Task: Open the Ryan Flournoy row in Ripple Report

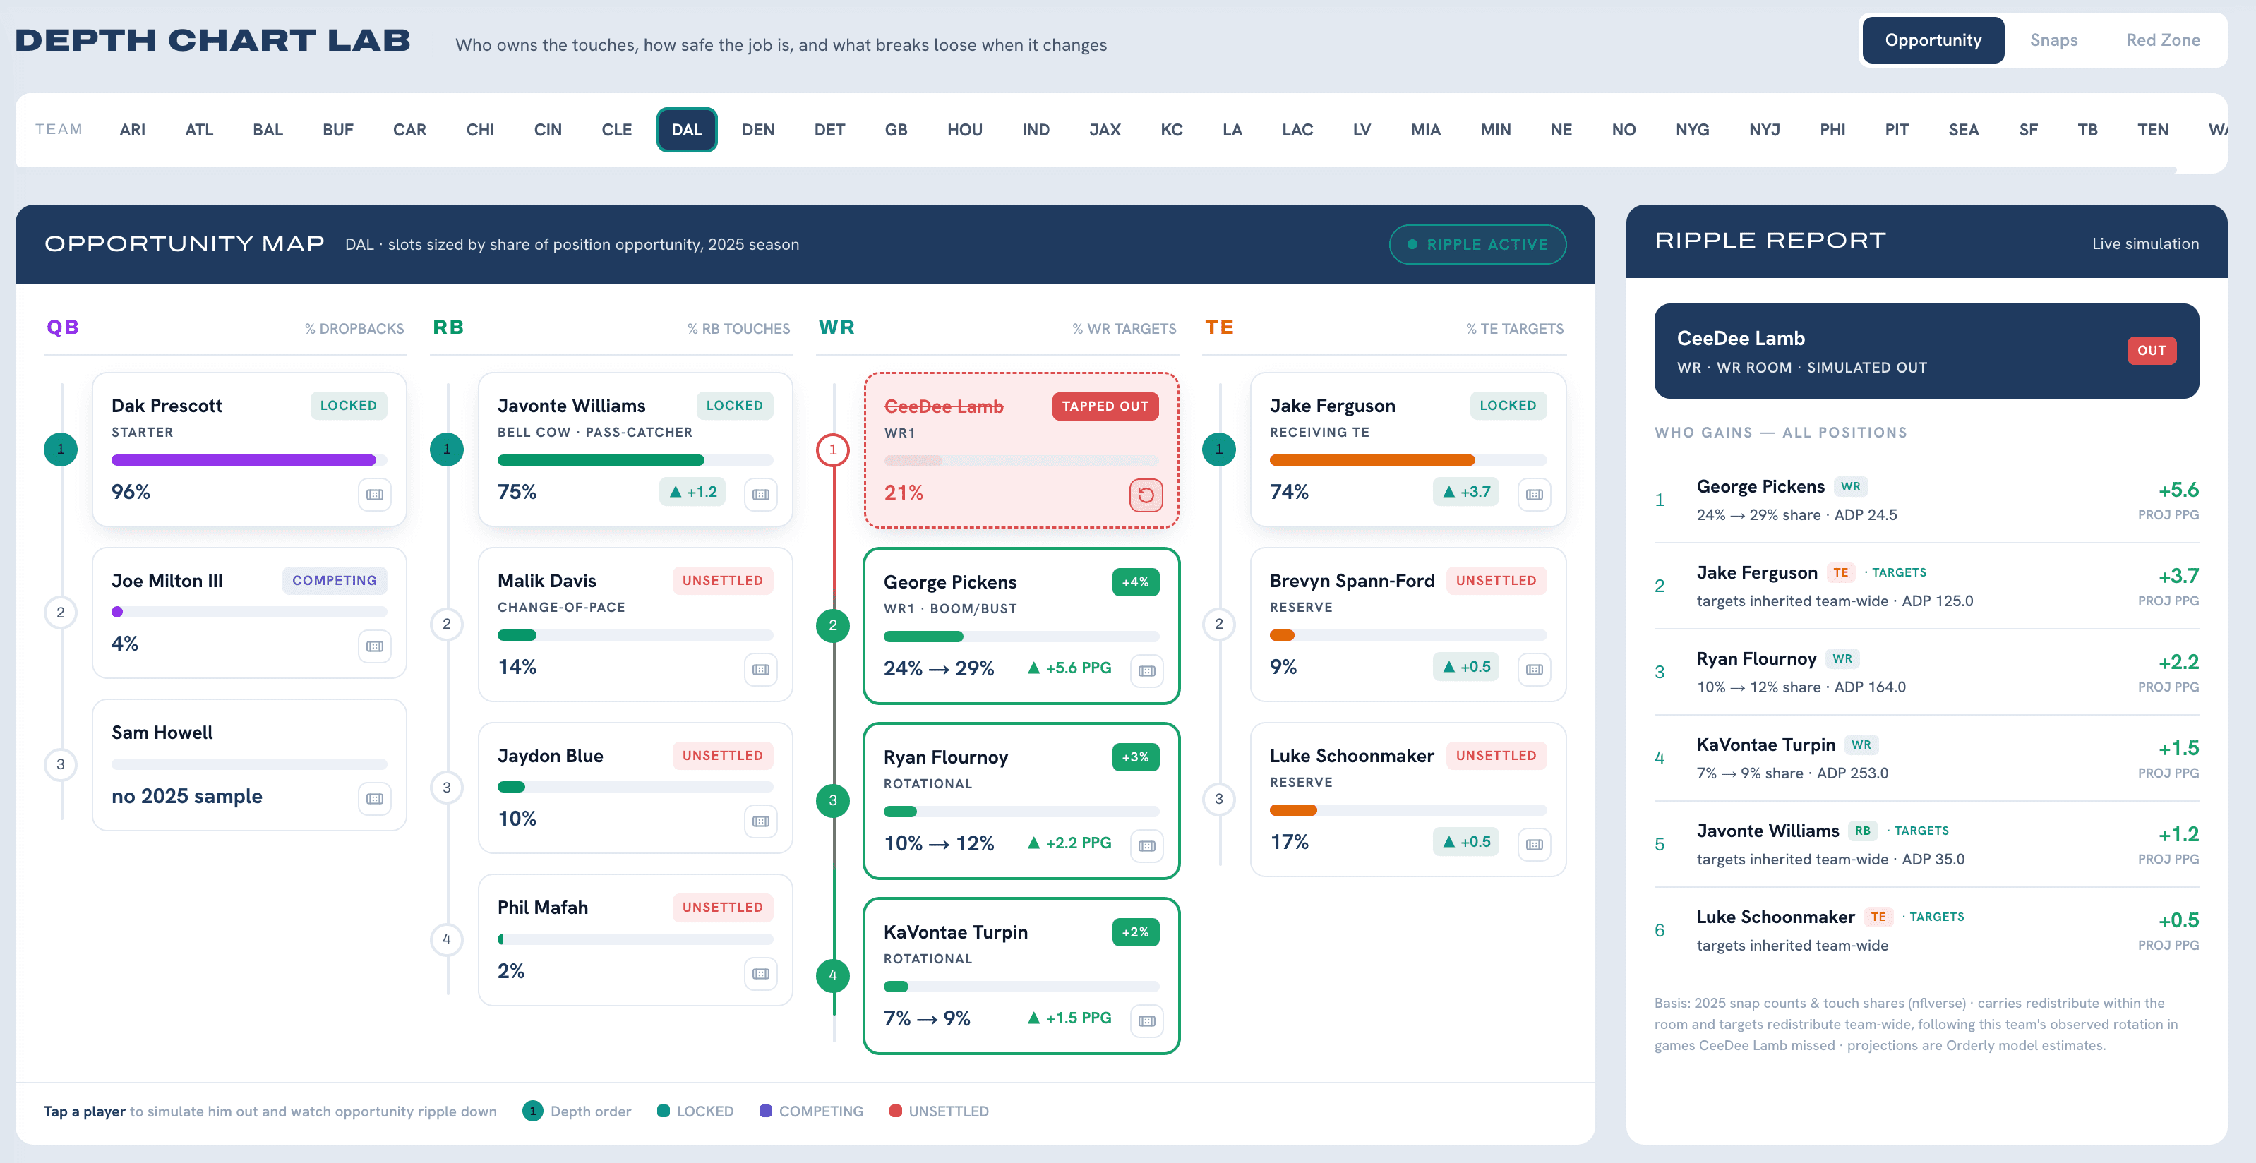Action: click(x=1927, y=673)
